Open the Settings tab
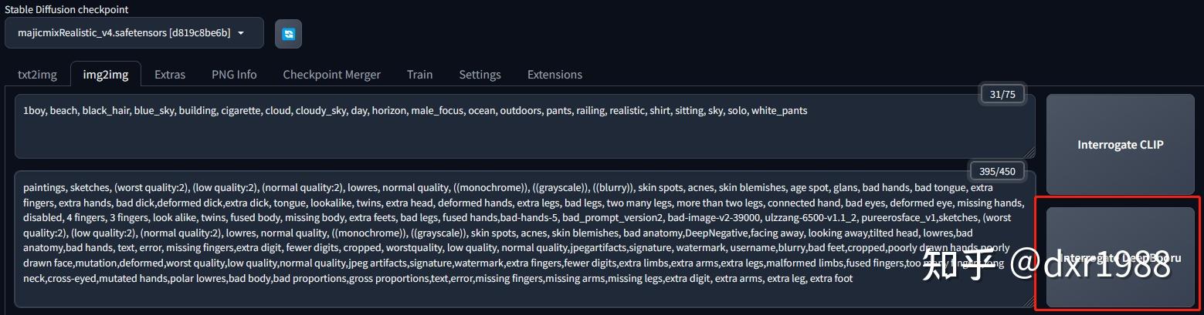 click(x=480, y=75)
